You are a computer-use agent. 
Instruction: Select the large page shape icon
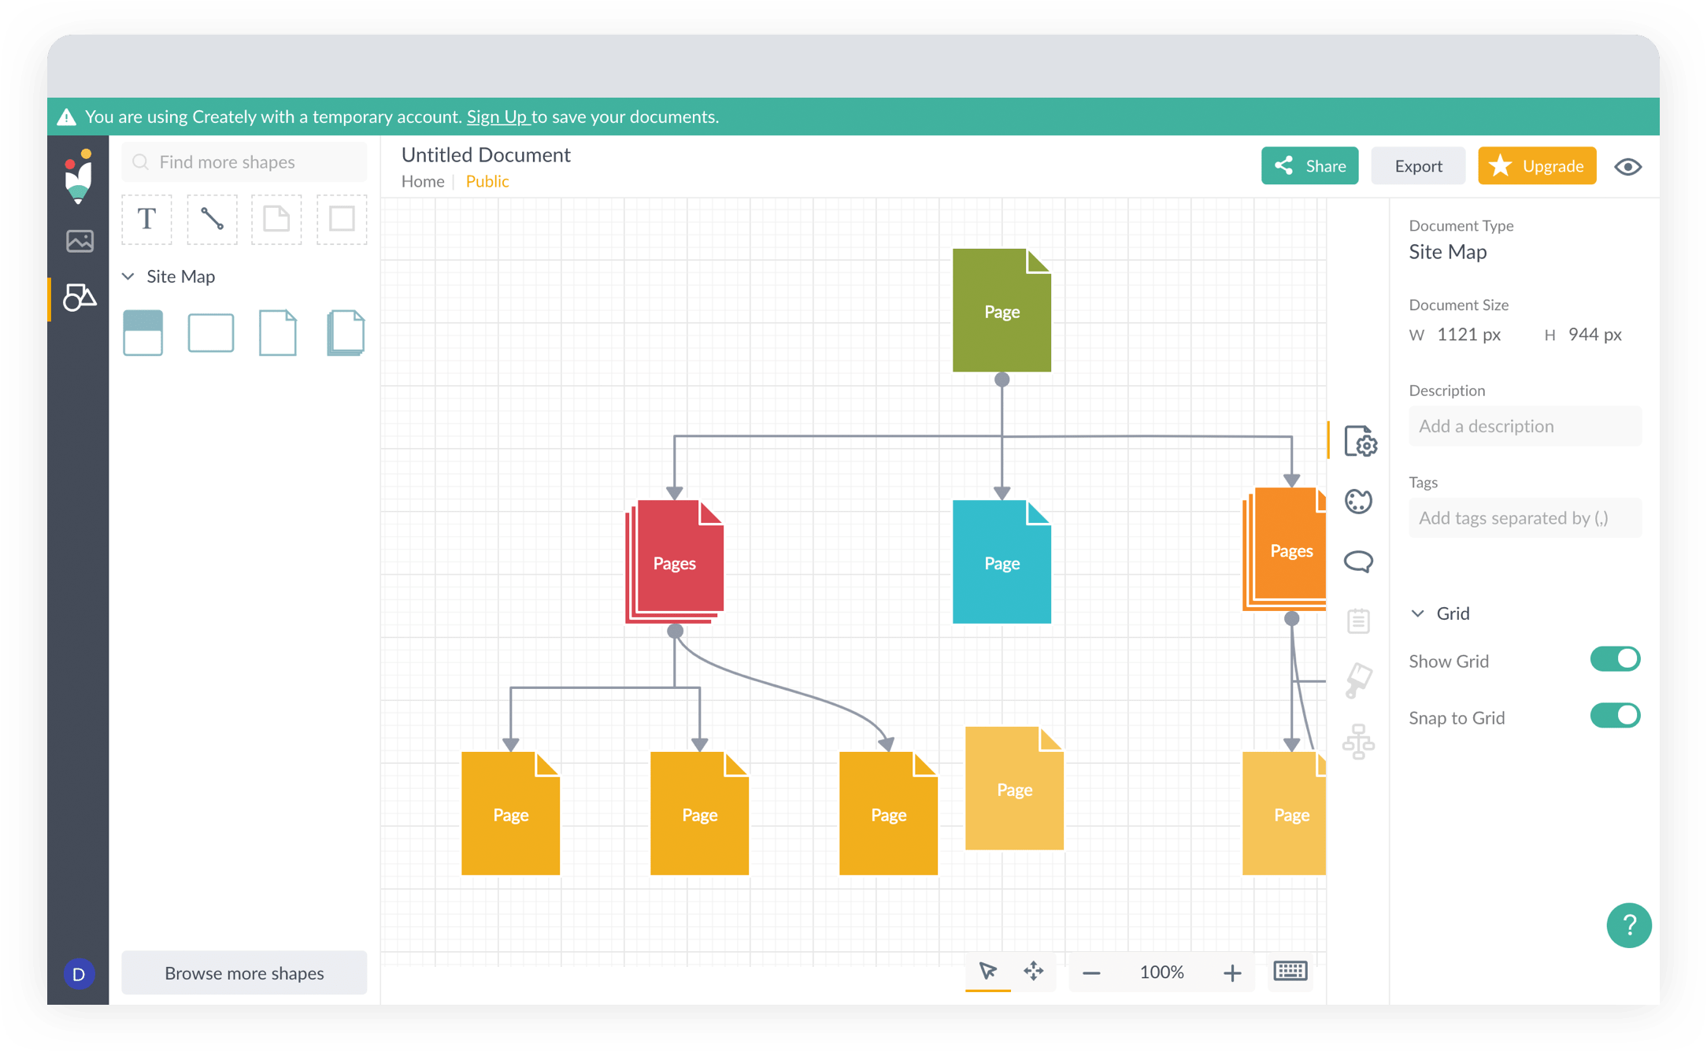coord(277,332)
